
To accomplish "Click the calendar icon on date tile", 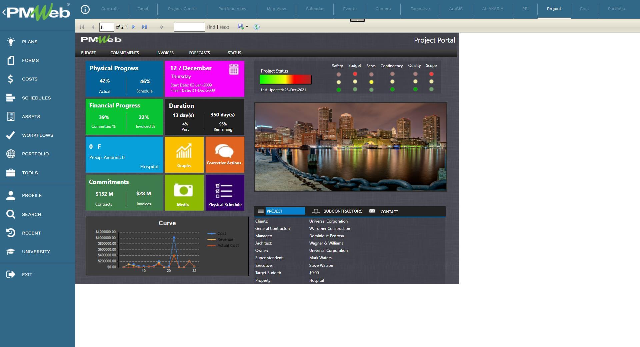I will [x=234, y=69].
